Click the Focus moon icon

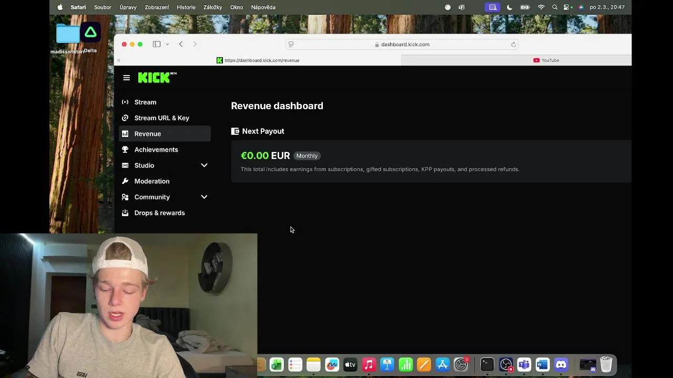pyautogui.click(x=509, y=7)
